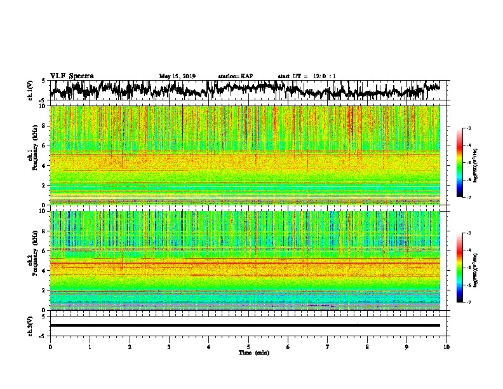This screenshot has width=503, height=389.
Task: Click the ch.1 colorbar "log(PSD)" label
Action: [x=475, y=165]
